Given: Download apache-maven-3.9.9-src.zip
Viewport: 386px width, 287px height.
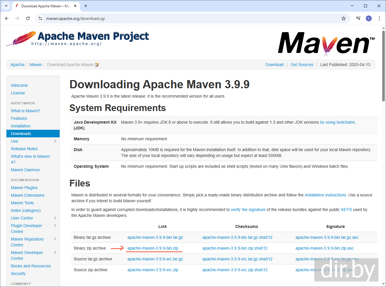Looking at the screenshot, I should click(x=153, y=270).
